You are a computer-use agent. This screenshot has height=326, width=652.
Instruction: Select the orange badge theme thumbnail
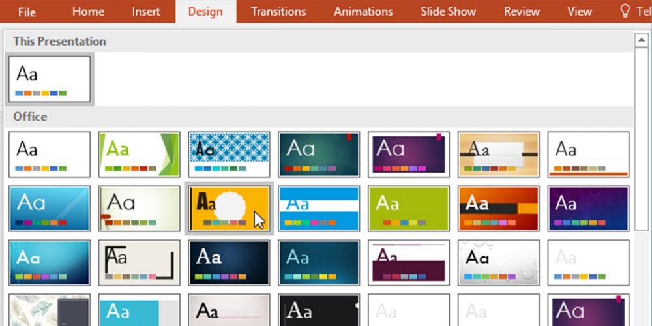[229, 208]
